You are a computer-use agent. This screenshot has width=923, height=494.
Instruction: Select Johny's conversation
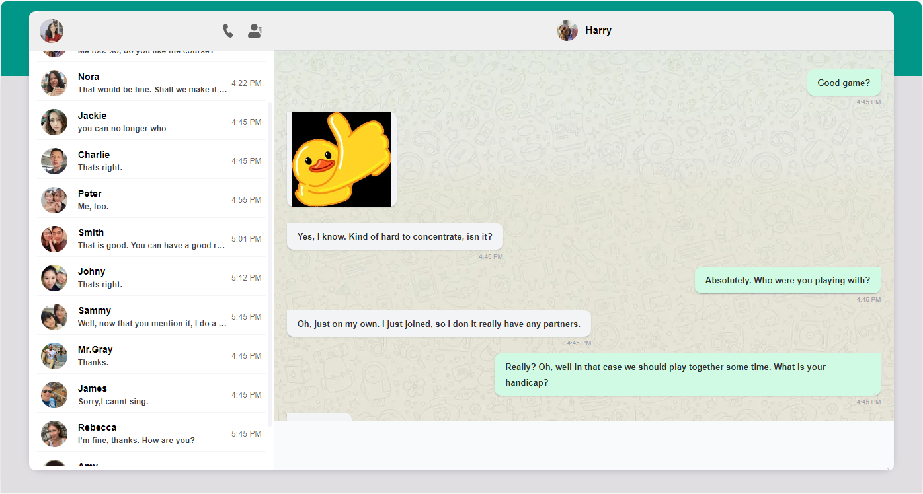(151, 277)
